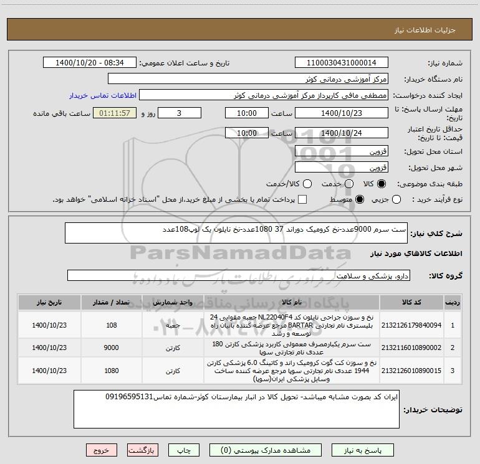The height and width of the screenshot is (464, 480).
Task: Click the شماره نیاز field 1100030431000014
Action: [342, 62]
